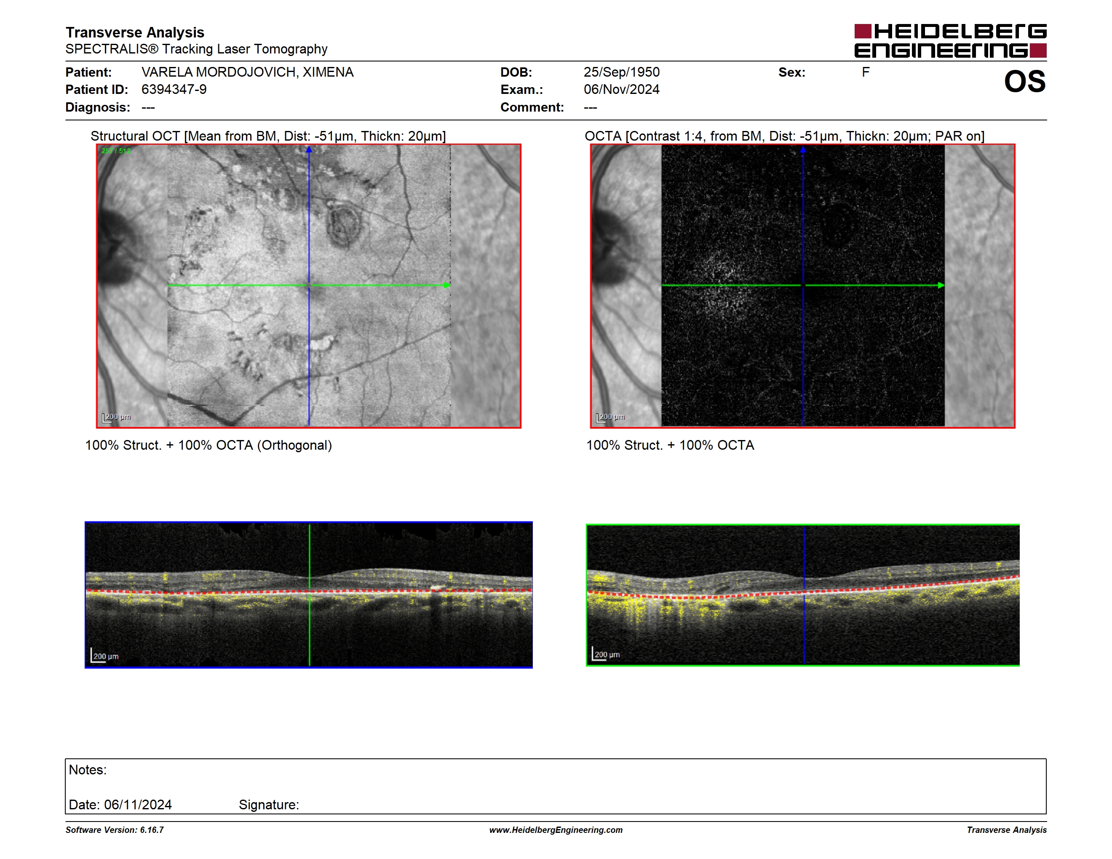The image size is (1112, 859).
Task: Click the blue arrowhead atop the structural OCT image
Action: [x=309, y=149]
